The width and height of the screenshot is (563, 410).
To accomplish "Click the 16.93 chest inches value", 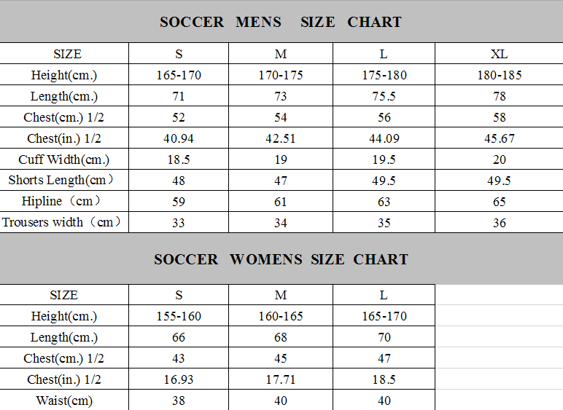I will pyautogui.click(x=179, y=379).
